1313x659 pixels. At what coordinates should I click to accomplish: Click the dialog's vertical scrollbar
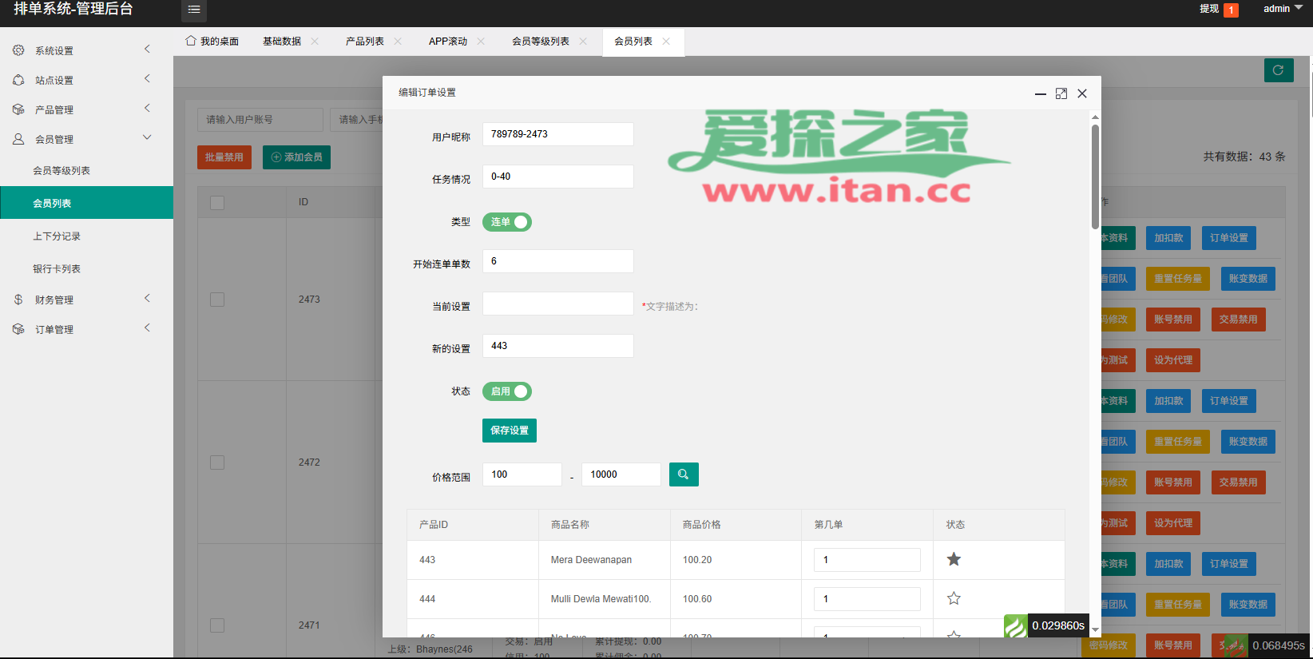click(1095, 176)
